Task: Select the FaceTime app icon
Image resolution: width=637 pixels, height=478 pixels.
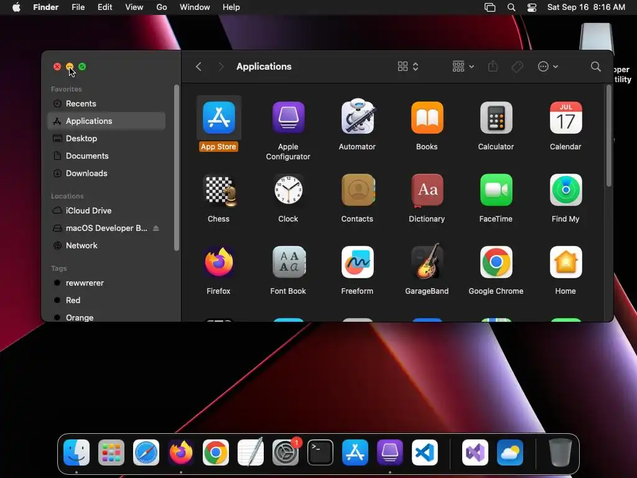Action: point(496,190)
